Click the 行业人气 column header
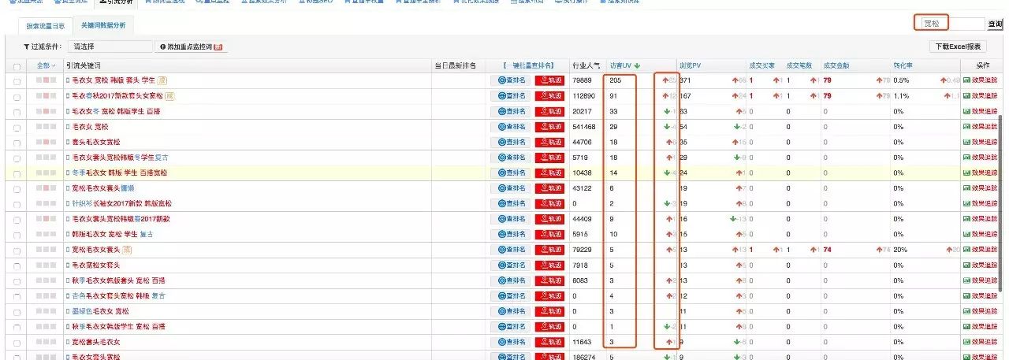Screen dimensions: 1009x360 (586, 65)
